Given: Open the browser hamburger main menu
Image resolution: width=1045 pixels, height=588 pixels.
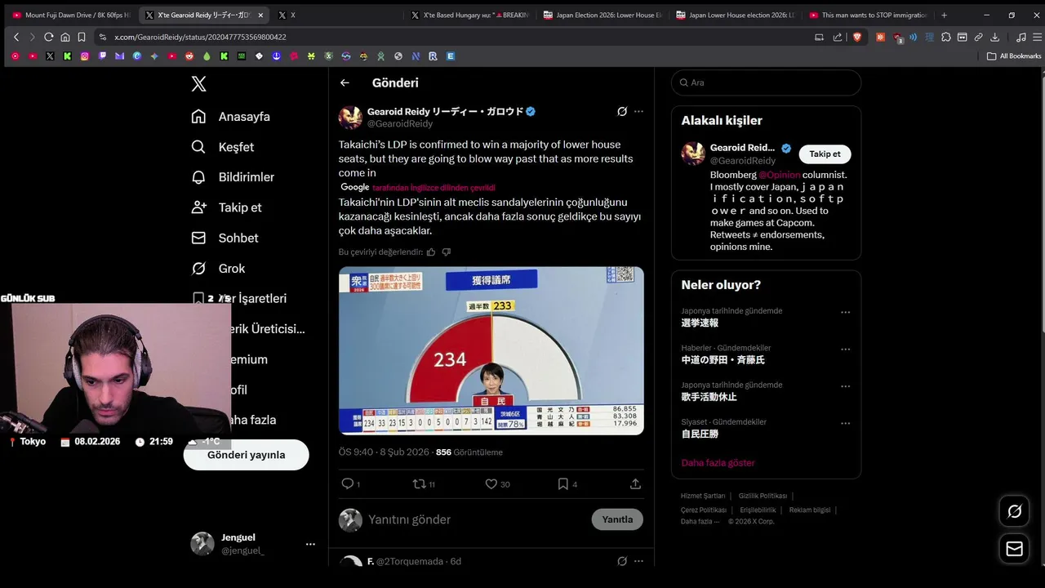Looking at the screenshot, I should click(x=1038, y=37).
